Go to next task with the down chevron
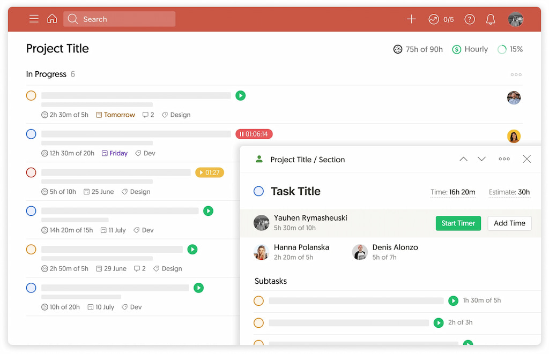549x354 pixels. 481,159
